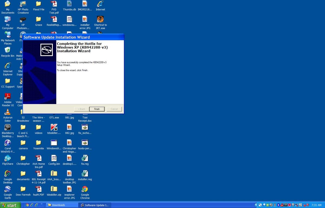Image resolution: width=325 pixels, height=208 pixels.
Task: Click the wireless network tray icon
Action: (293, 205)
